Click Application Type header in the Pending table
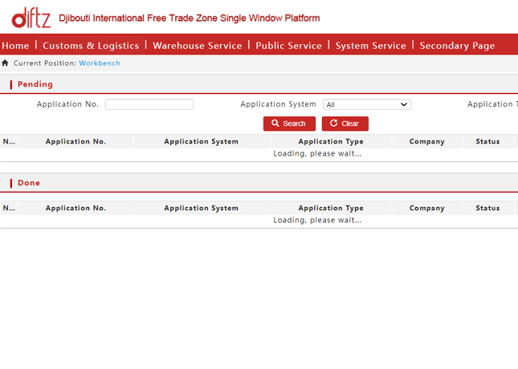 point(331,142)
